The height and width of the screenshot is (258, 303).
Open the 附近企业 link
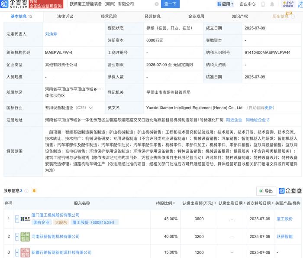coord(234,120)
